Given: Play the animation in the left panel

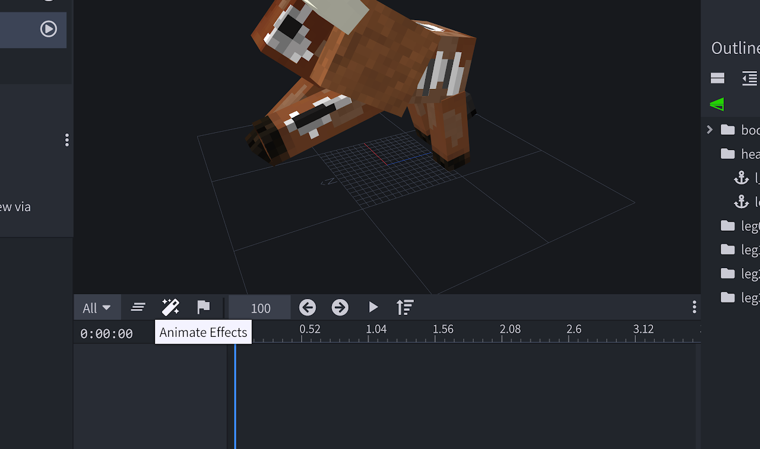Looking at the screenshot, I should 49,28.
